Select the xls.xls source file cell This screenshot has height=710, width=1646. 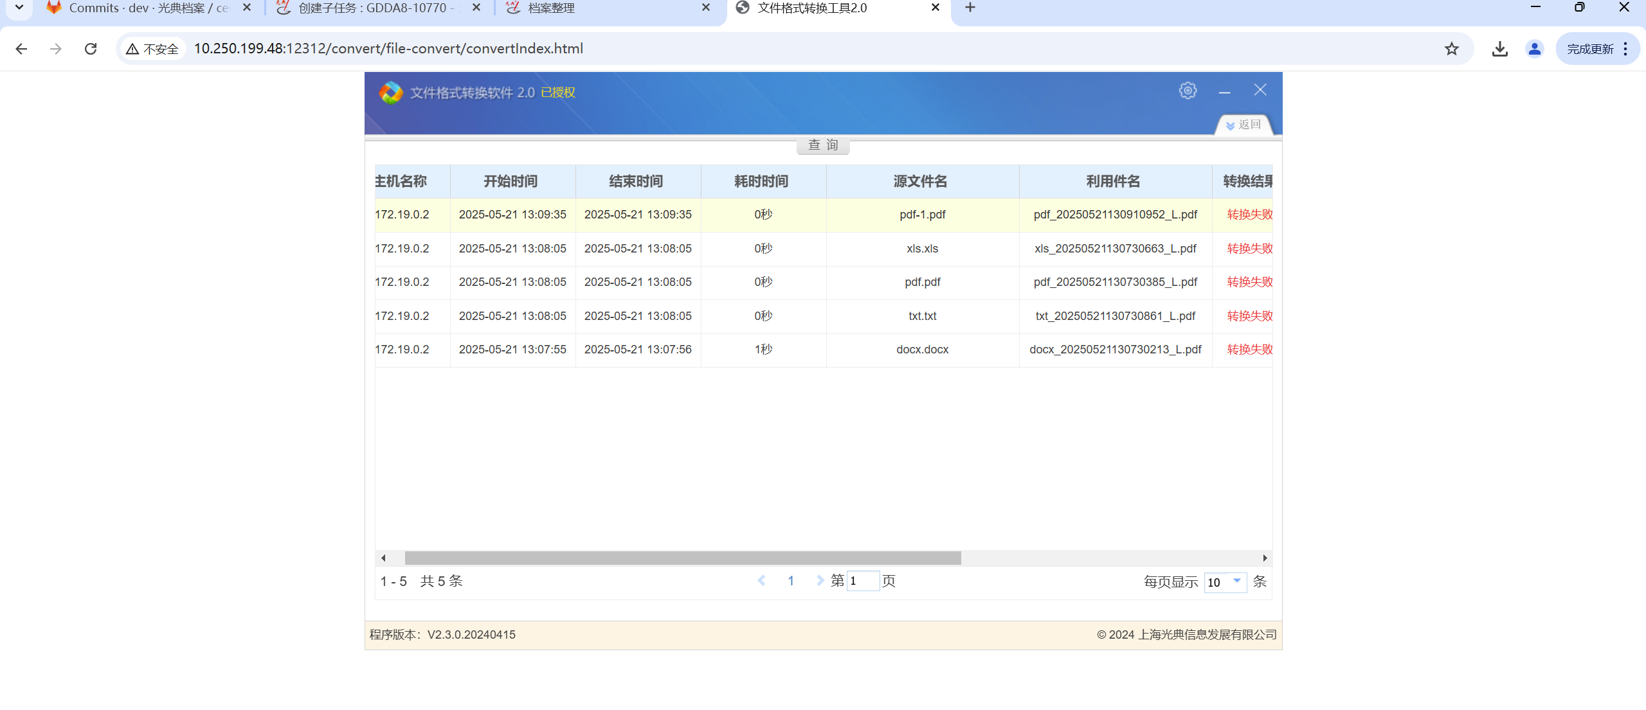pyautogui.click(x=923, y=249)
